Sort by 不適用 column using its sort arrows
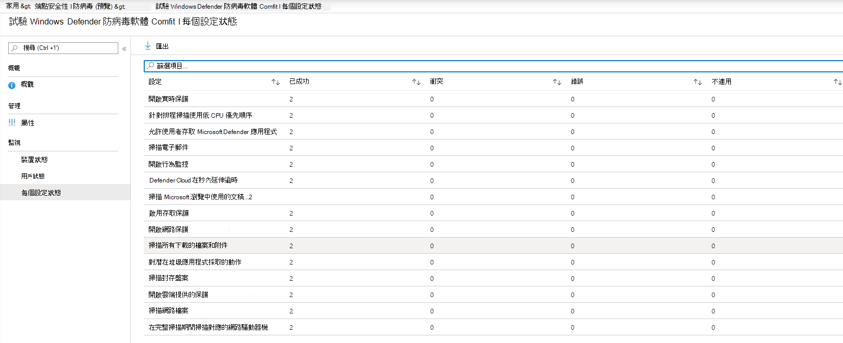Screen dimensions: 843x343 (838, 82)
